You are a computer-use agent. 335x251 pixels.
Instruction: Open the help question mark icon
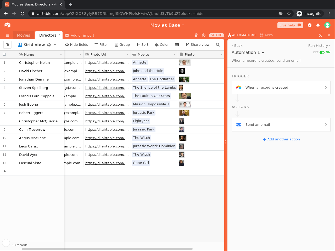310,25
